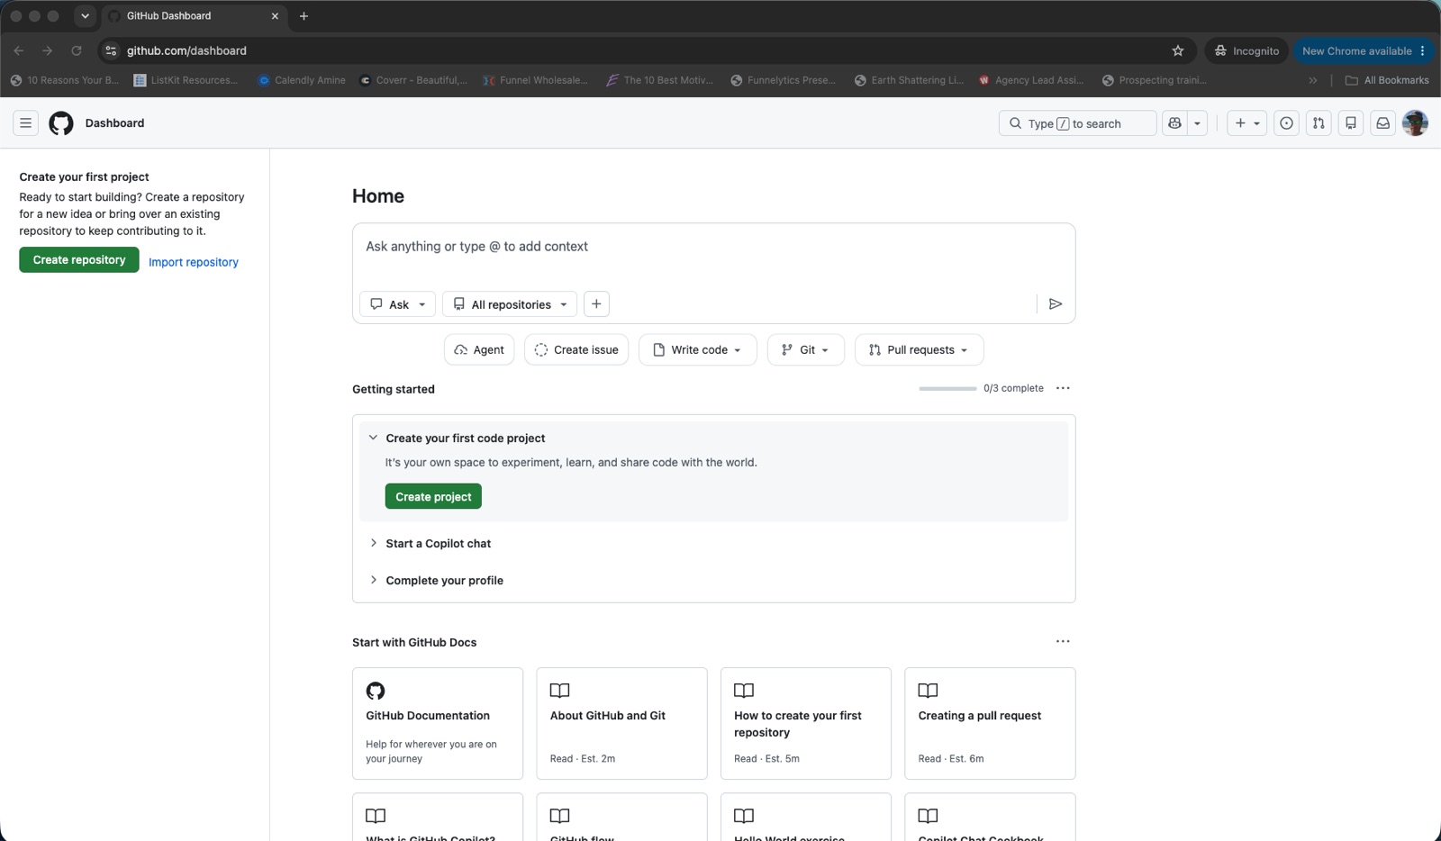The image size is (1441, 841).
Task: Click the Type / to search field
Action: click(x=1077, y=123)
